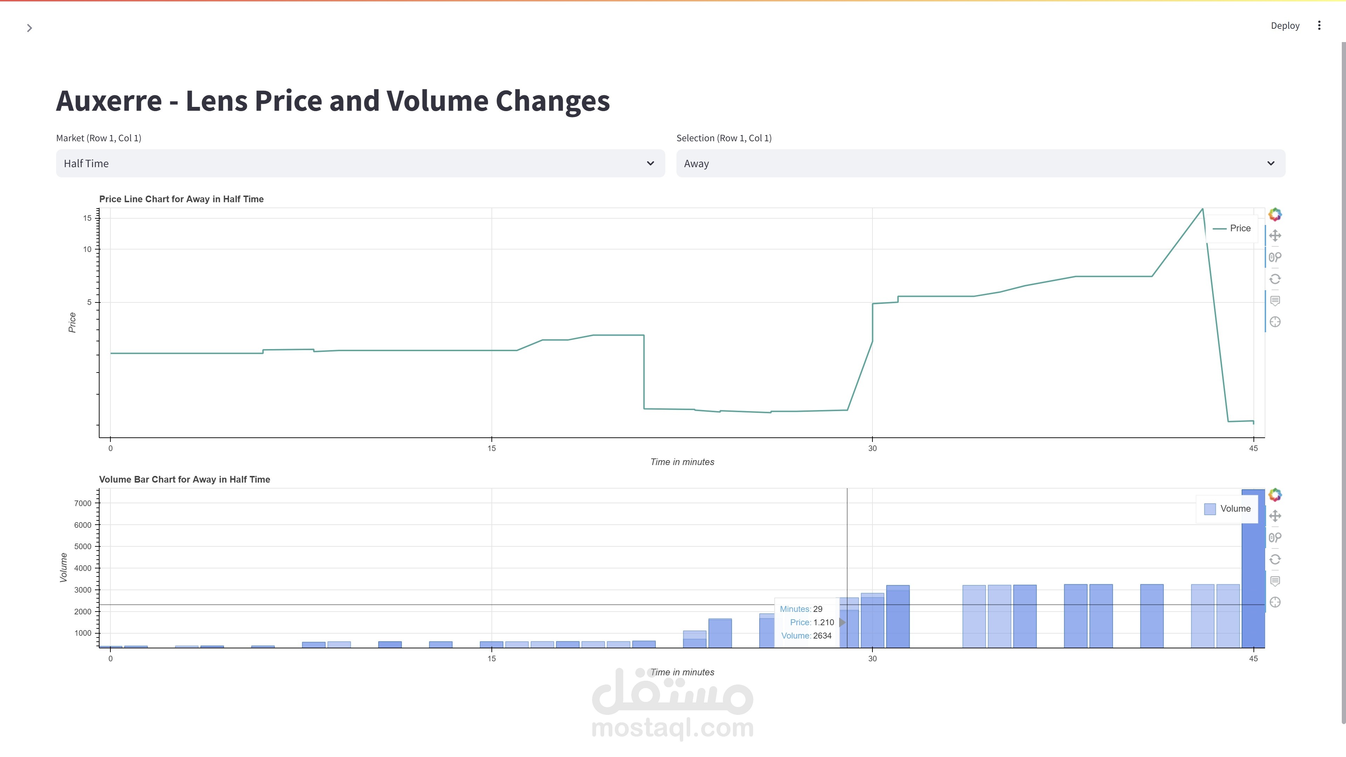Reset the volume chart view
The width and height of the screenshot is (1346, 757).
point(1275,560)
